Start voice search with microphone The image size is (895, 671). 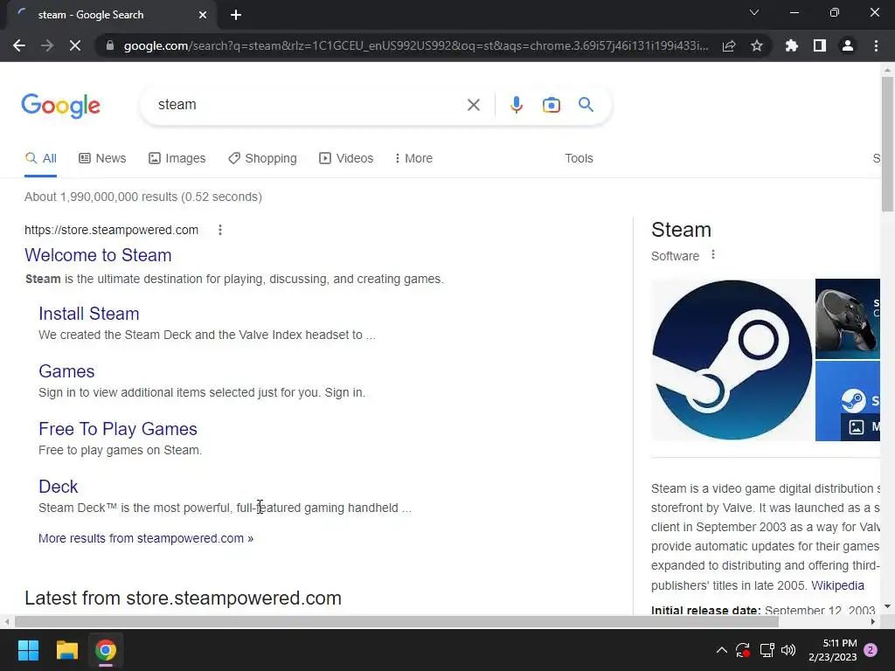click(516, 105)
